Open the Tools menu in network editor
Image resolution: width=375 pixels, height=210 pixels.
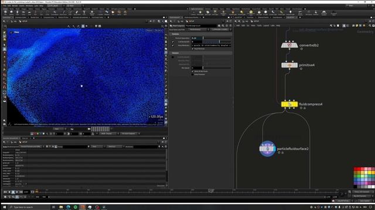259,26
